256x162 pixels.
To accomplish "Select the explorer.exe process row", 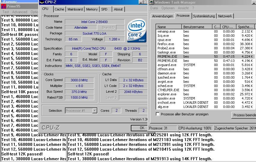I will 205,94.
